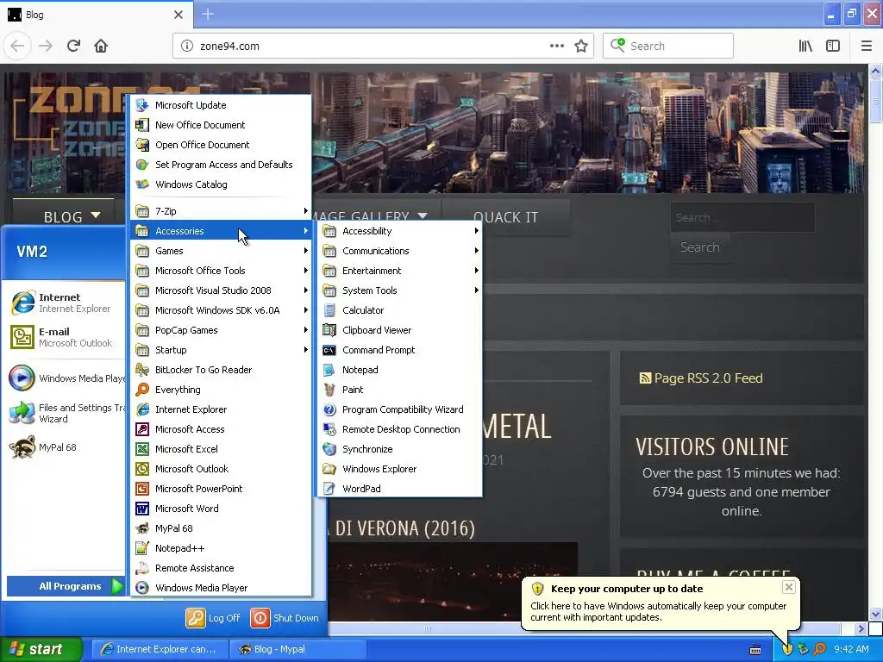This screenshot has height=662, width=883.
Task: Select the Communications folder
Action: click(399, 251)
